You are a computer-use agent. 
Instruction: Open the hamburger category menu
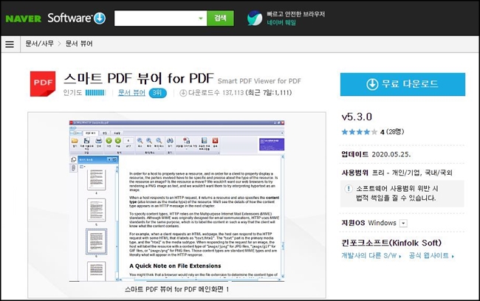[10, 44]
